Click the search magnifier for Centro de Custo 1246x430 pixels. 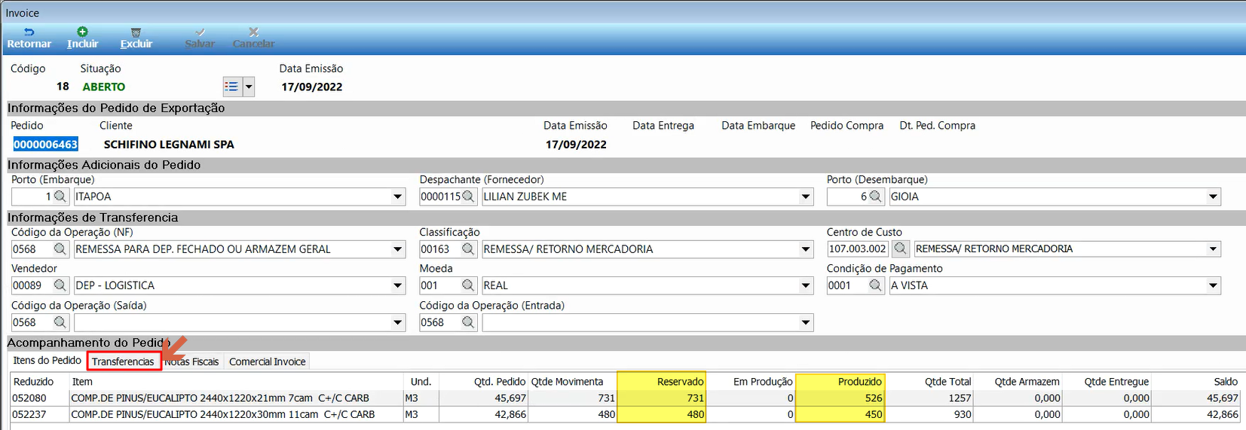[901, 249]
